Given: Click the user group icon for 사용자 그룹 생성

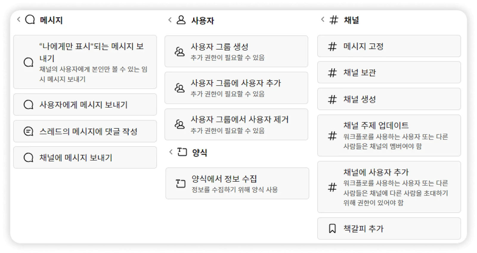Looking at the screenshot, I should 179,52.
